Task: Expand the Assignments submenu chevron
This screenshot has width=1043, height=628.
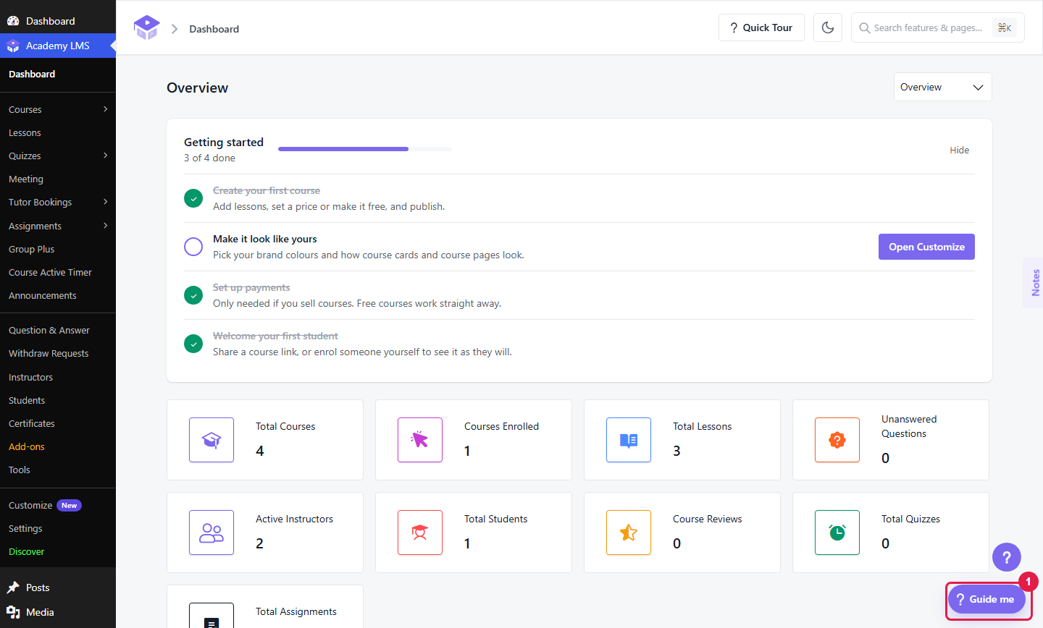Action: coord(106,226)
